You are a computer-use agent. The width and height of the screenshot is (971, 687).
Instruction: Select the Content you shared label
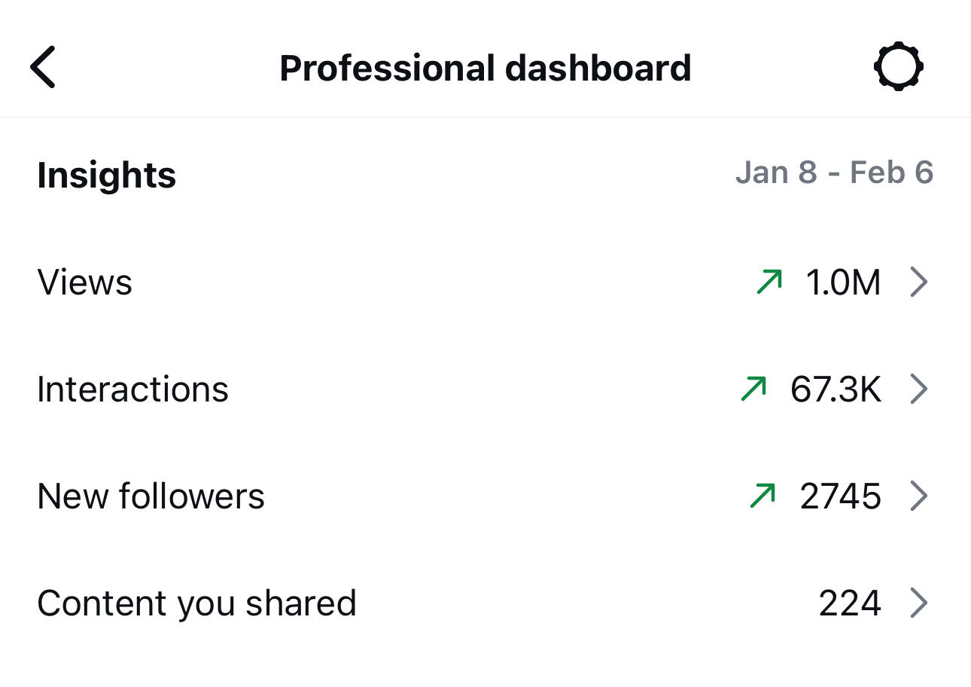coord(196,603)
